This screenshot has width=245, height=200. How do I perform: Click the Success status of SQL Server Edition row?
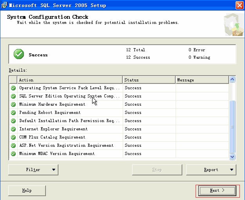pyautogui.click(x=133, y=96)
